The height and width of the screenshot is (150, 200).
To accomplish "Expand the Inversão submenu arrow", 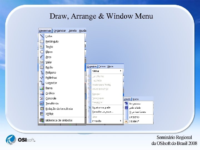I will coord(121,121).
